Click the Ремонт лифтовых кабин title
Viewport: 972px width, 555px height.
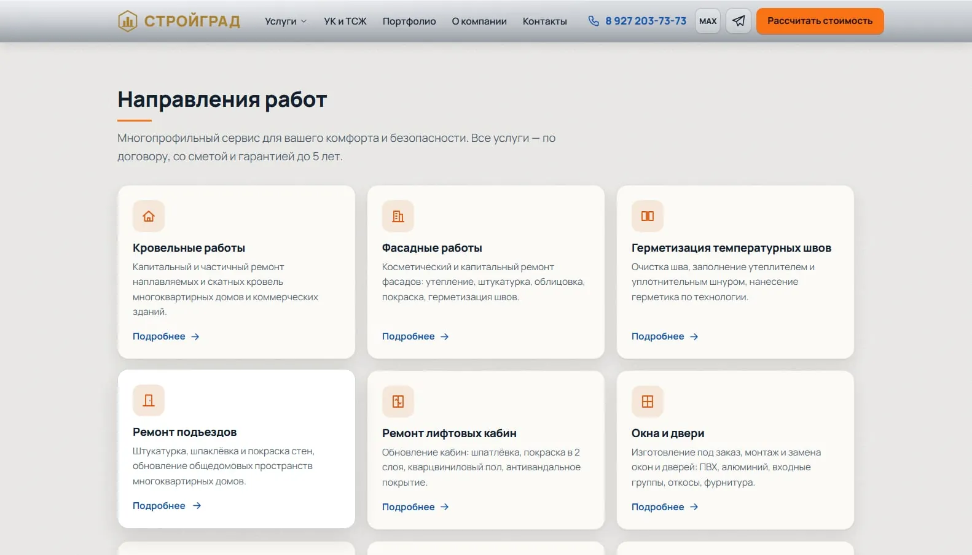pos(449,433)
